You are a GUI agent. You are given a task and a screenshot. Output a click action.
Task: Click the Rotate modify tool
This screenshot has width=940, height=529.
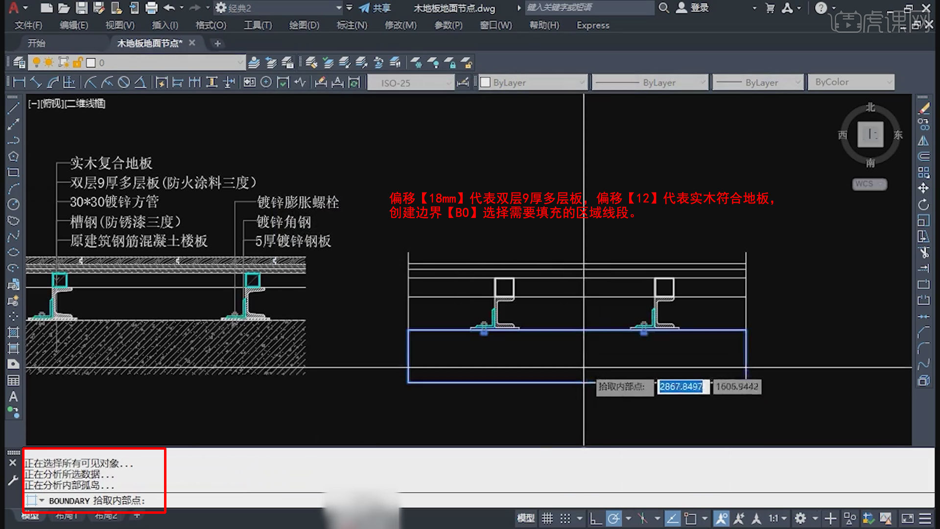pos(923,204)
